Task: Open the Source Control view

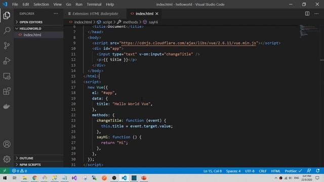Action: 7,45
